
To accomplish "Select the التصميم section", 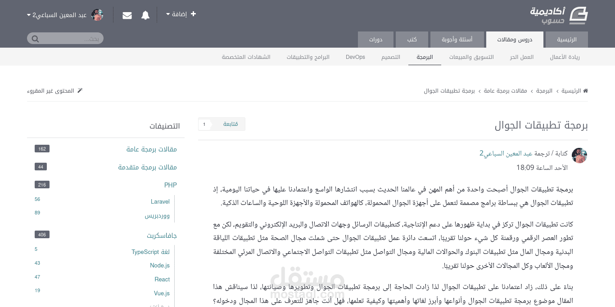I will 391,57.
